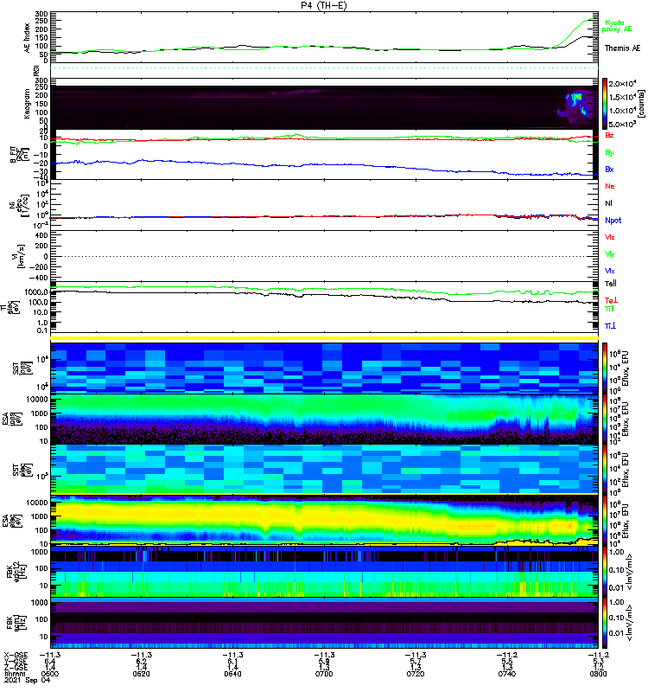Click the hhmm row label
648x692 pixels.
tap(14, 674)
